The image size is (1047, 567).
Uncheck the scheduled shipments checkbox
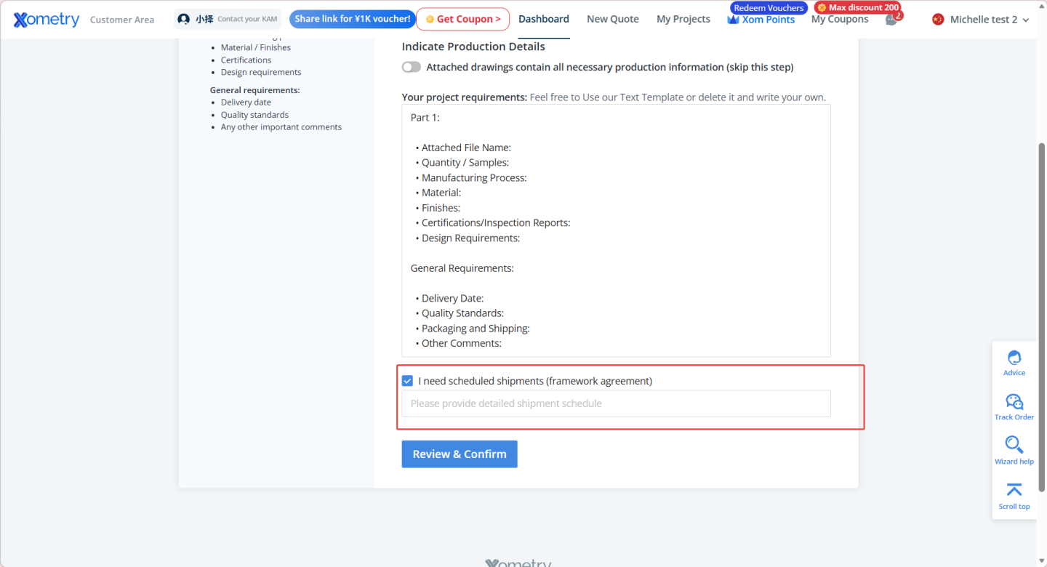pos(408,381)
